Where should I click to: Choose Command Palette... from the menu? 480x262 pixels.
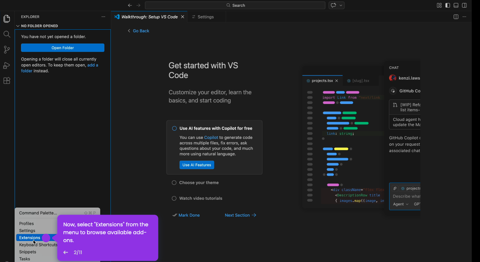[x=57, y=213]
